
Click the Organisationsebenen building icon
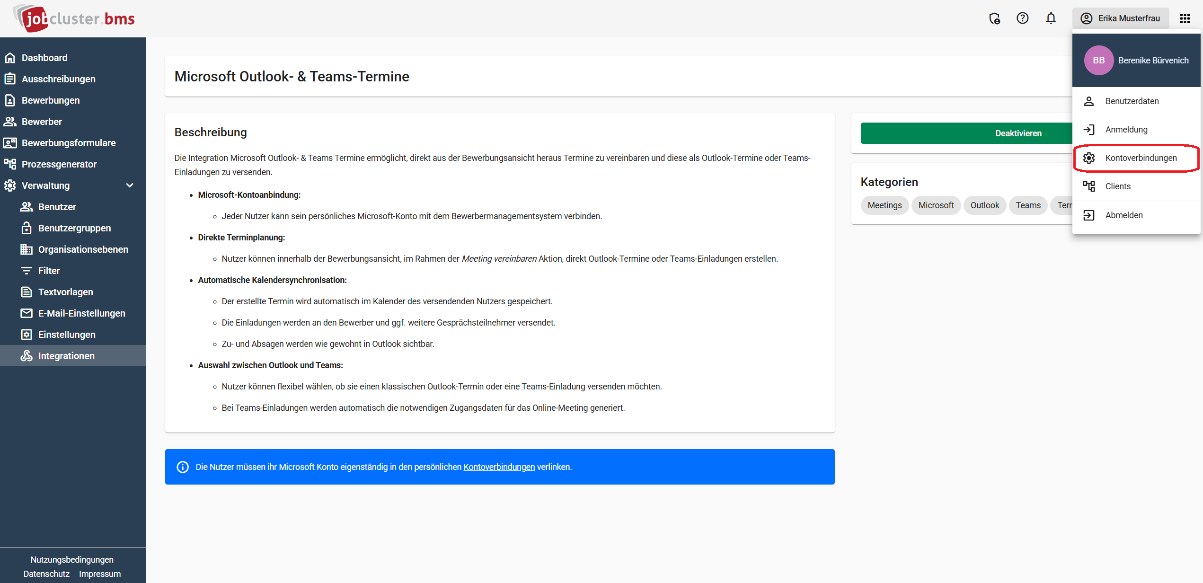click(27, 249)
